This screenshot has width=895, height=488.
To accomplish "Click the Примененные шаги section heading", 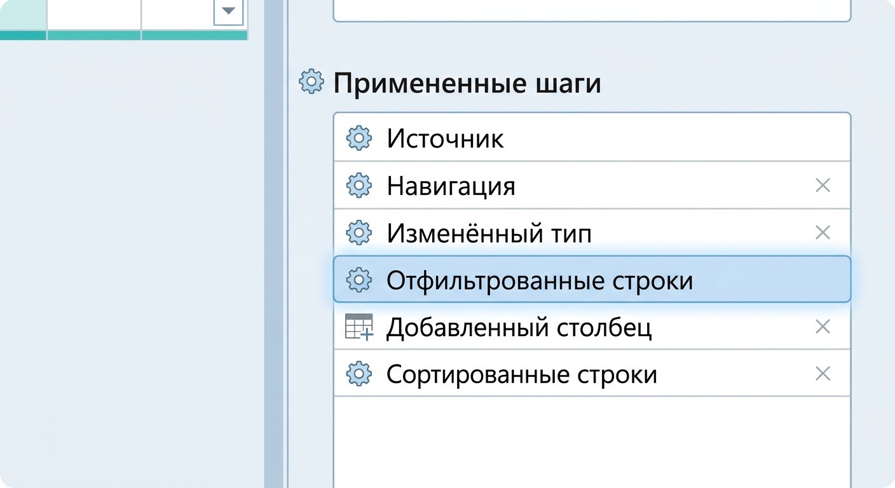I will coord(467,83).
